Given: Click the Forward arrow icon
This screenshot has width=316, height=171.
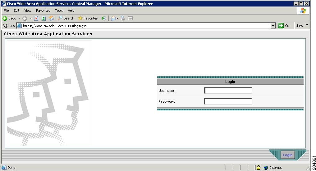Looking at the screenshot, I should tap(25, 19).
